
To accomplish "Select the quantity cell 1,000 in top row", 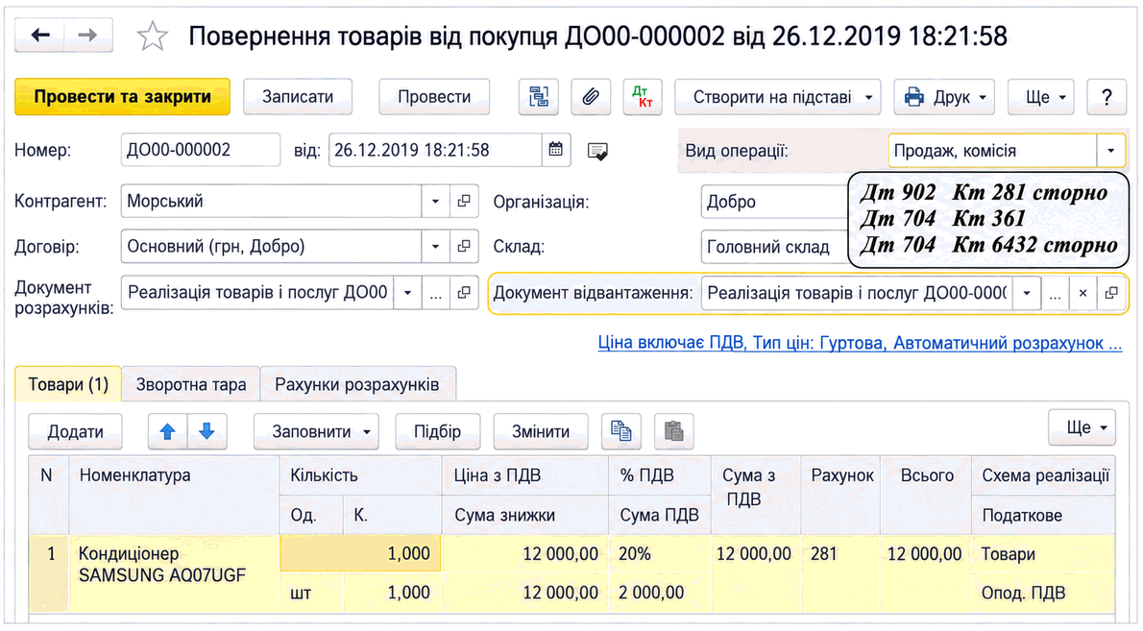I will pyautogui.click(x=360, y=554).
